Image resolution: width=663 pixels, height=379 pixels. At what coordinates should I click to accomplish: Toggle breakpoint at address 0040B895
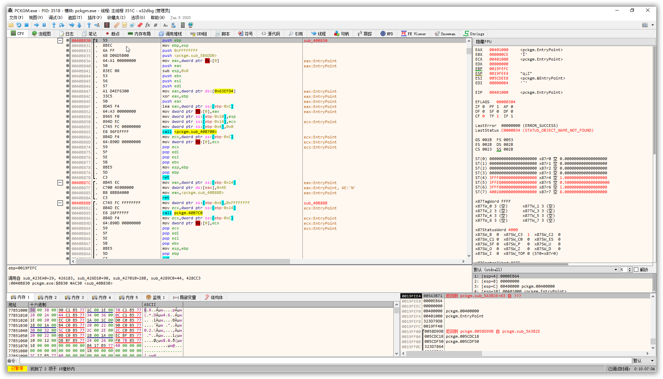tap(68, 213)
